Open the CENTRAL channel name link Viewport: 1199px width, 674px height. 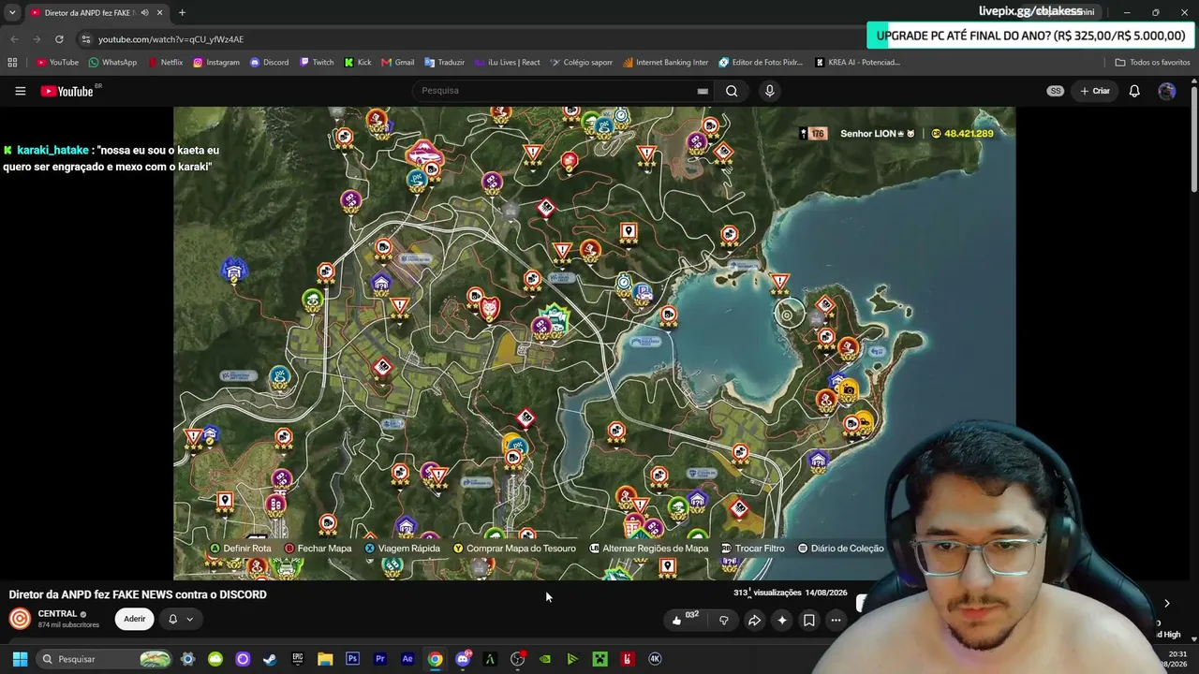pyautogui.click(x=57, y=614)
